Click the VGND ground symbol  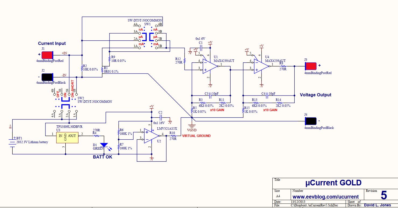tap(192, 126)
